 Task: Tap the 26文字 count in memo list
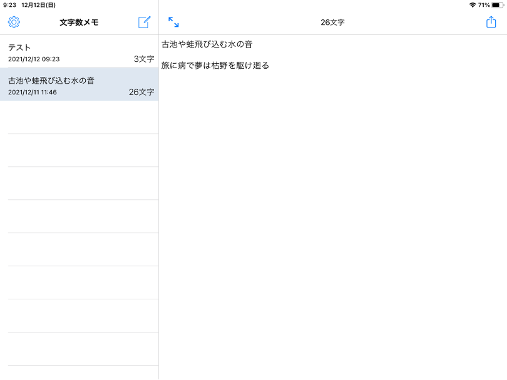click(141, 92)
